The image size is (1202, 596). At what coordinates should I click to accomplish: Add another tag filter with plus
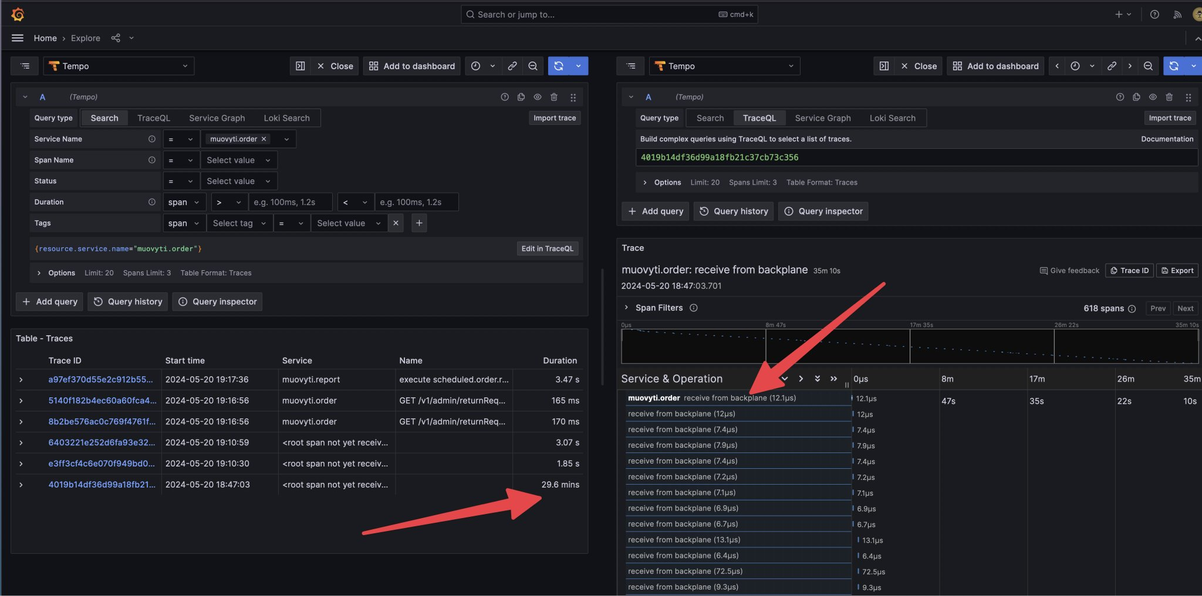pos(419,223)
